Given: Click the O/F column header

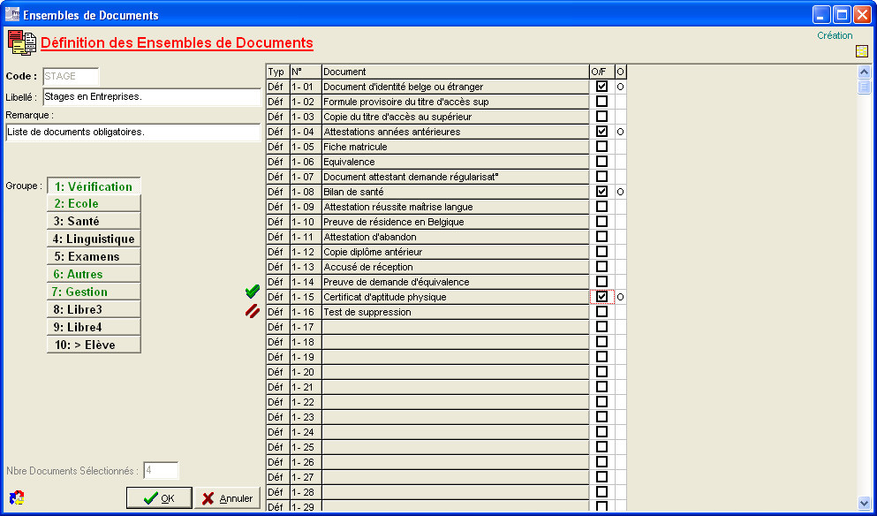Looking at the screenshot, I should point(601,72).
